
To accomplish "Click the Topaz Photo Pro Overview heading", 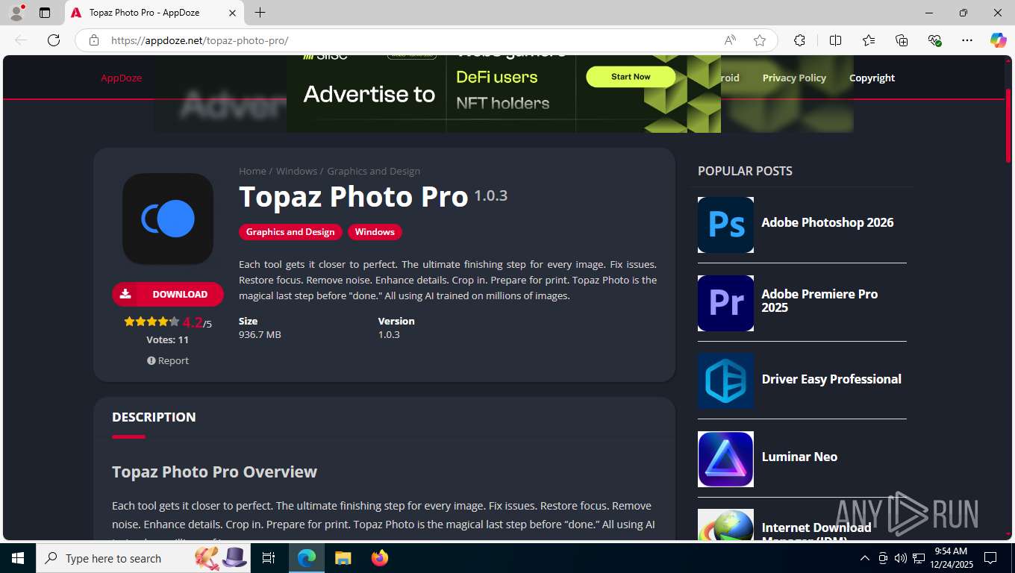I will click(x=214, y=472).
